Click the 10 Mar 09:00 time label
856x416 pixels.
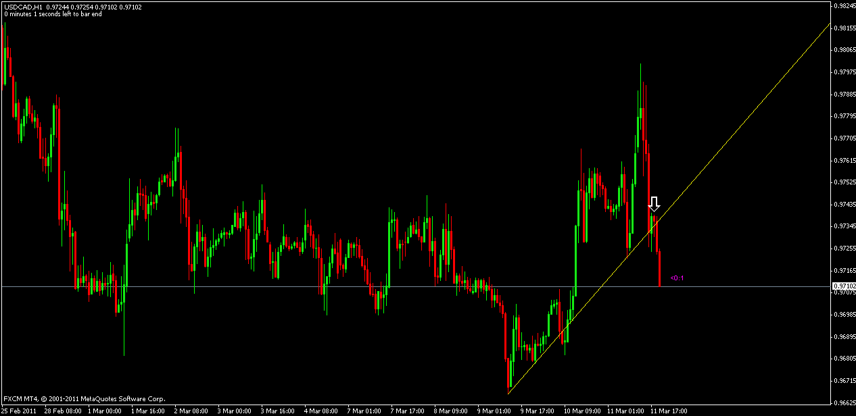coord(581,411)
